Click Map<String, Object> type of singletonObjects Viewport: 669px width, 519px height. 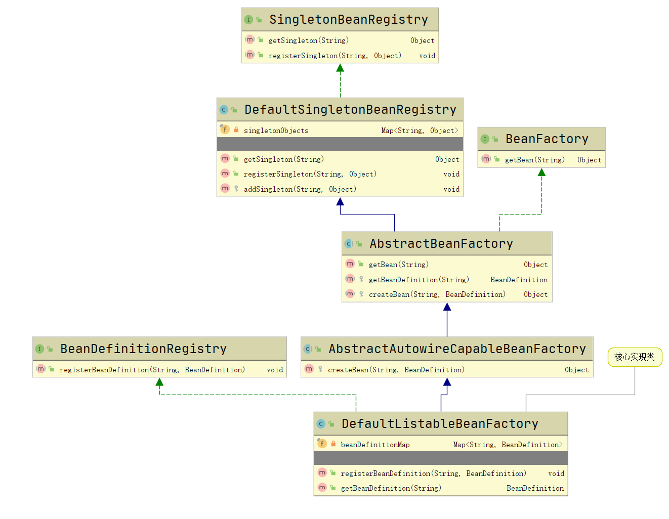pyautogui.click(x=420, y=131)
